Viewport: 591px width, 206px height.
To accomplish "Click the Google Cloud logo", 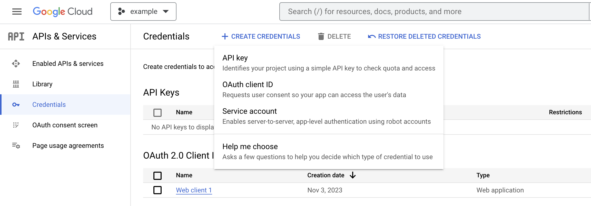I will click(x=63, y=12).
